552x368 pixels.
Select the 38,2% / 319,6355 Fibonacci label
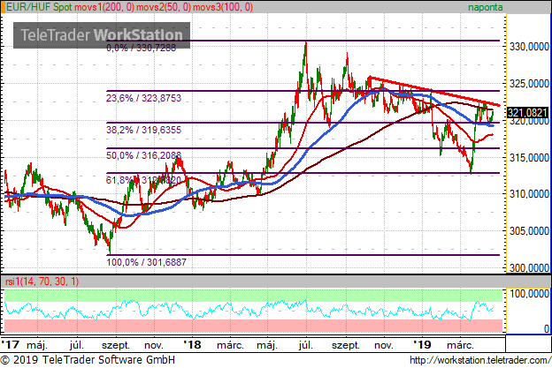143,130
